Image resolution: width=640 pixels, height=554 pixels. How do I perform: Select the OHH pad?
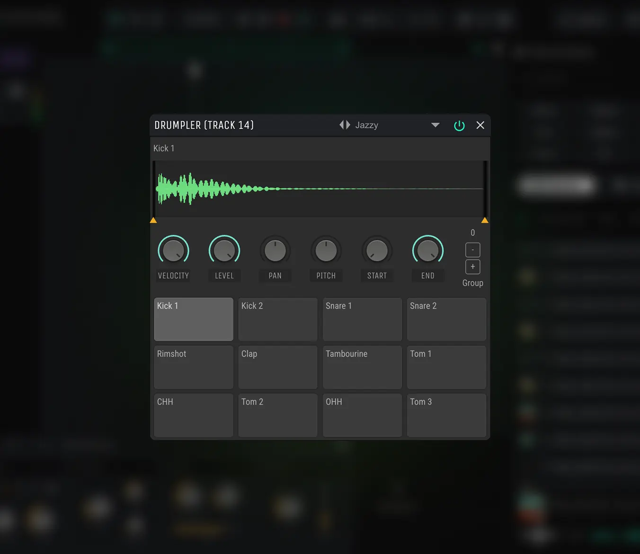coord(362,415)
